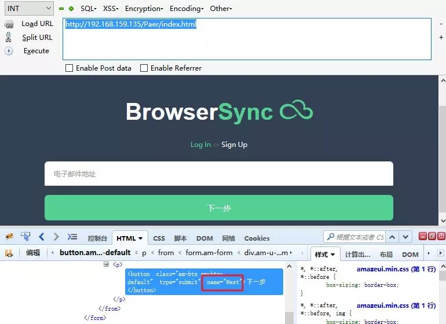This screenshot has height=324, width=446.
Task: Open the 样式 side tab dropdown
Action: [333, 255]
